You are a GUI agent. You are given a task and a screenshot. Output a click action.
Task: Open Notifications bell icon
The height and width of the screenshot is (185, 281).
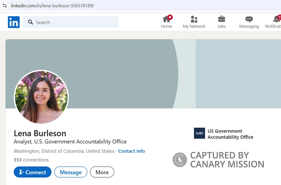[277, 19]
